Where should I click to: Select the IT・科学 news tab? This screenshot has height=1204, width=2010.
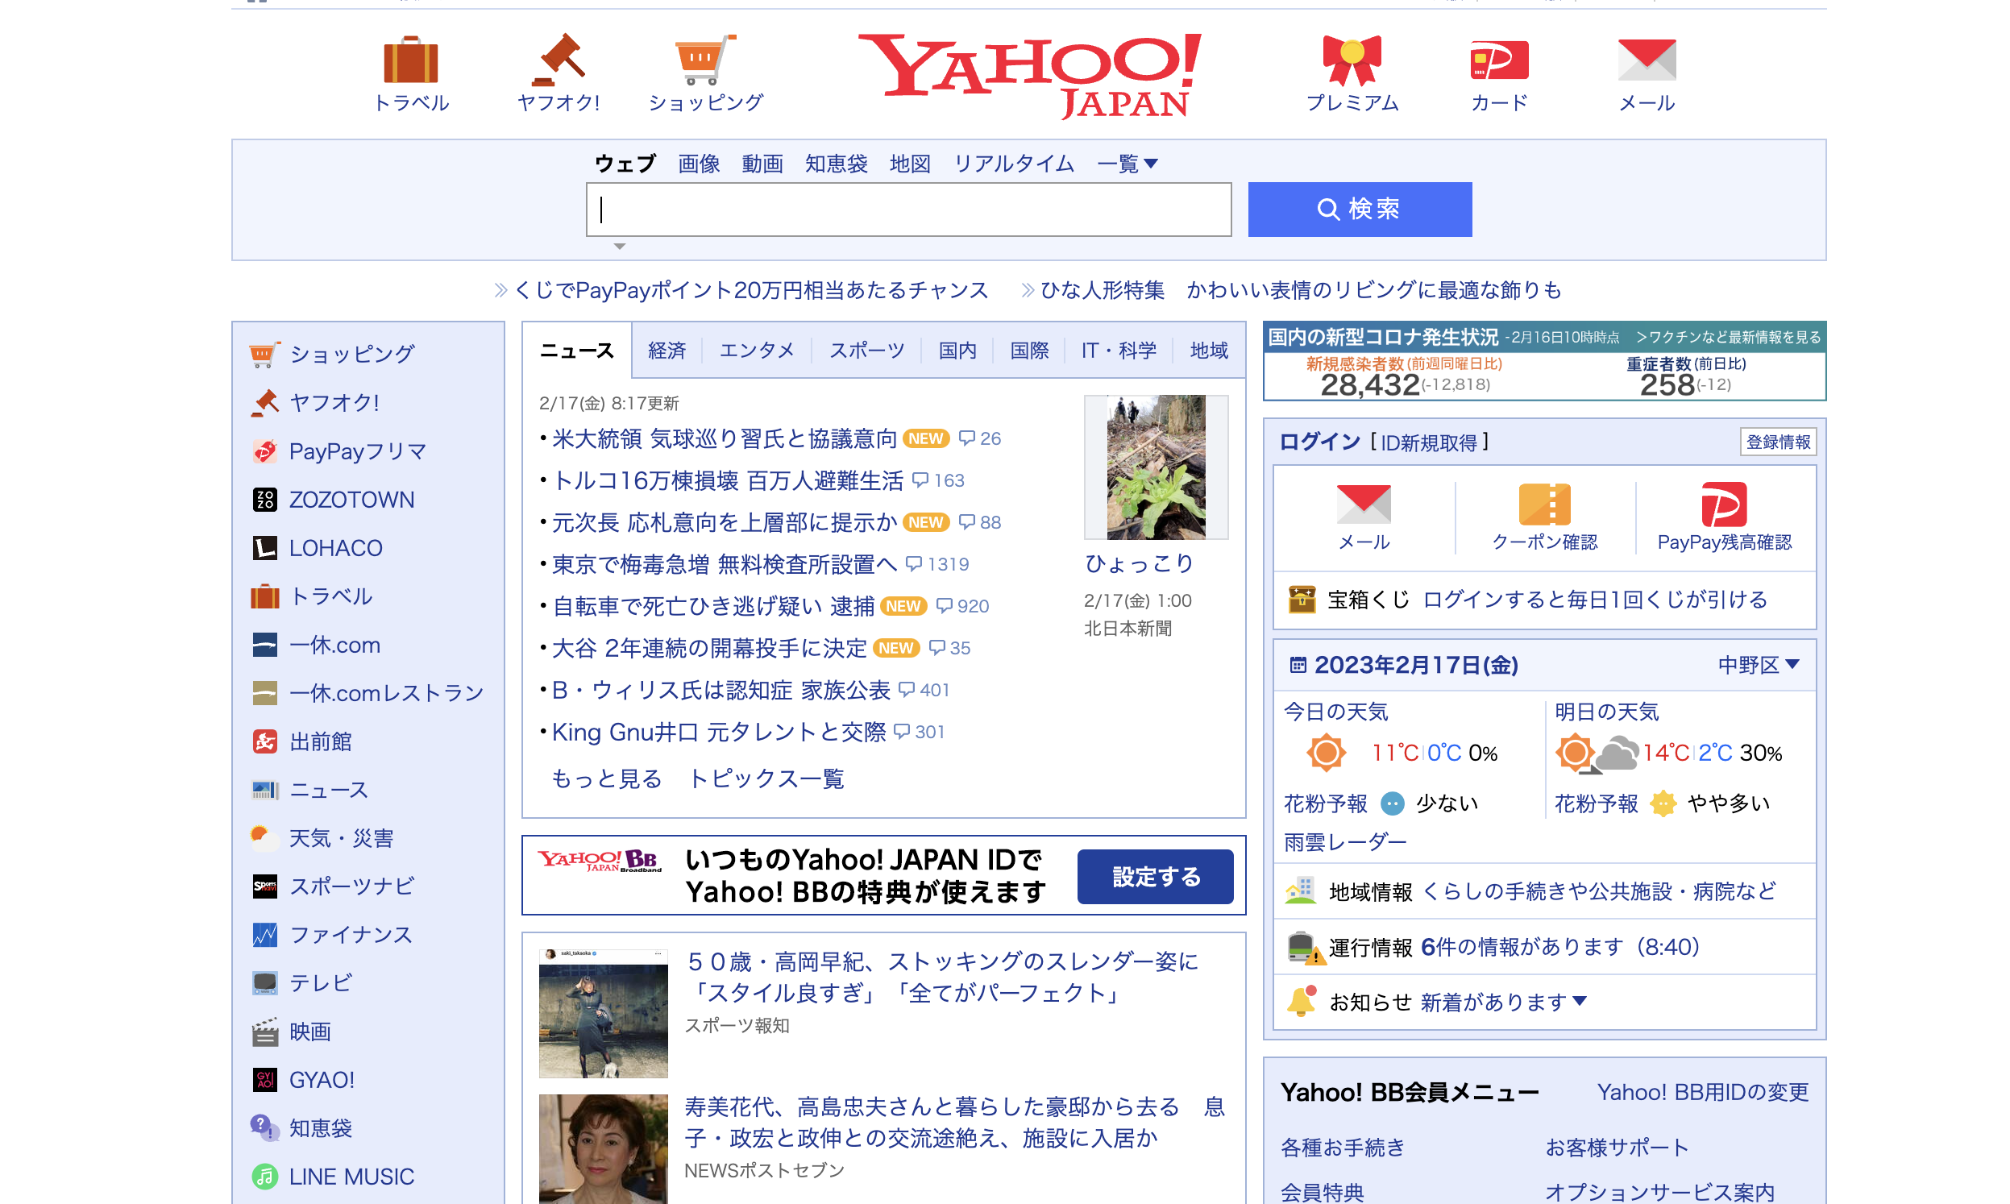1118,351
